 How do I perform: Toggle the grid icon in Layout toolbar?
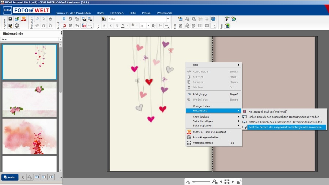64,19
